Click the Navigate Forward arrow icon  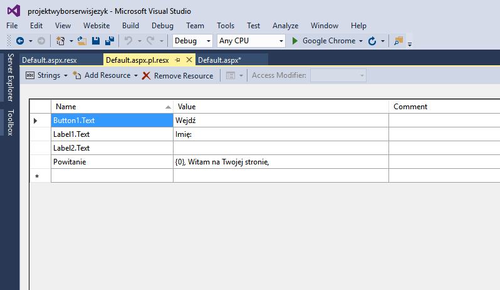click(x=41, y=41)
